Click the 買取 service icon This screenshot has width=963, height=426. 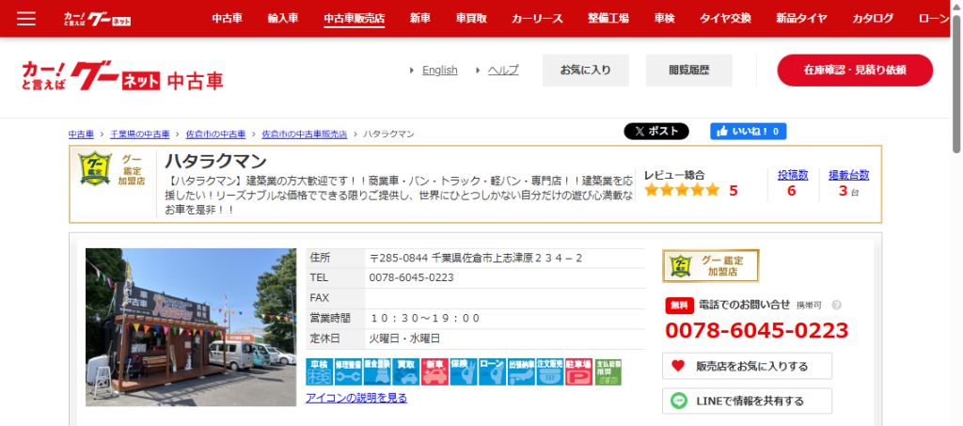pos(406,371)
